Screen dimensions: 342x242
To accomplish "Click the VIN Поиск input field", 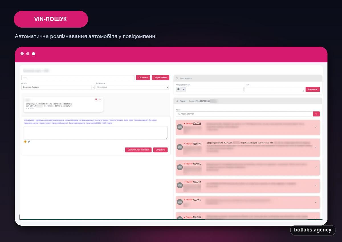I will tap(244, 114).
